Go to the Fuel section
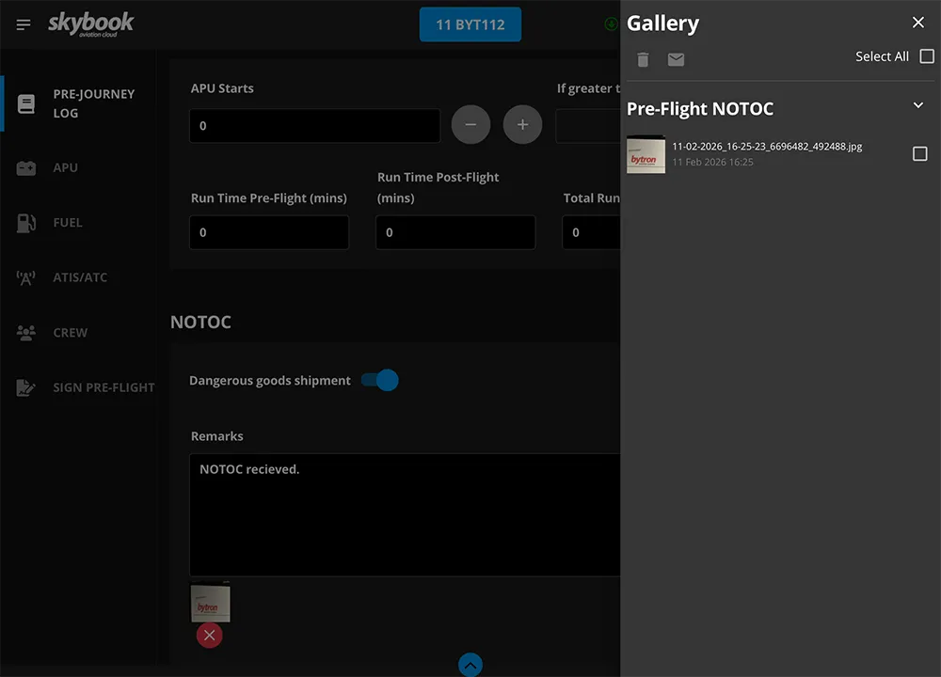Screen dimensions: 941x677 pyautogui.click(x=67, y=223)
